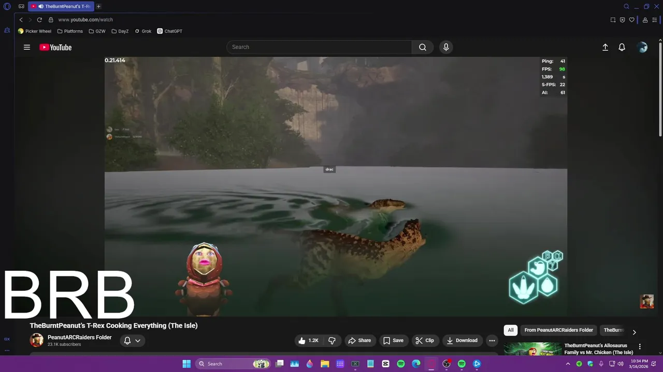Screen dimensions: 663x372
Task: Mute the YouTube tab via its speaker icon
Action: pyautogui.click(x=40, y=7)
